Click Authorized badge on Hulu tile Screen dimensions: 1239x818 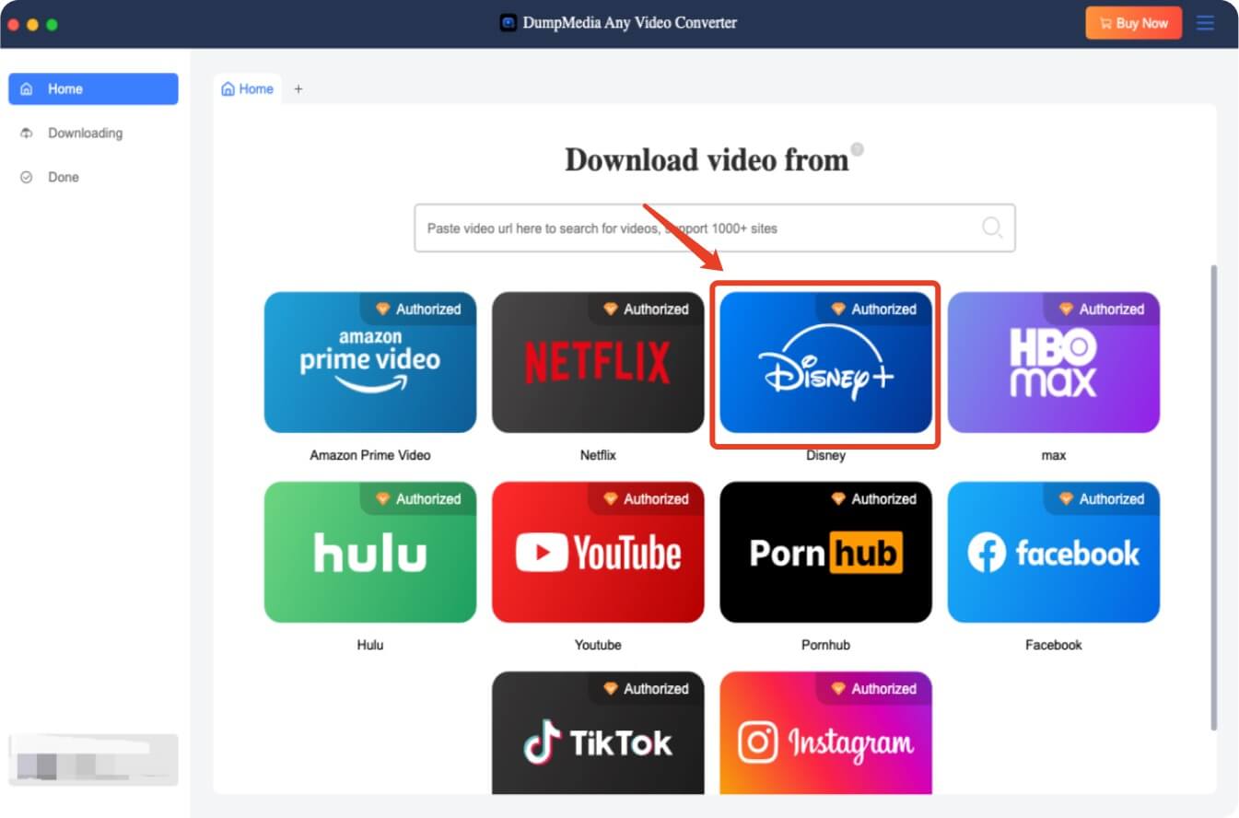tap(418, 498)
